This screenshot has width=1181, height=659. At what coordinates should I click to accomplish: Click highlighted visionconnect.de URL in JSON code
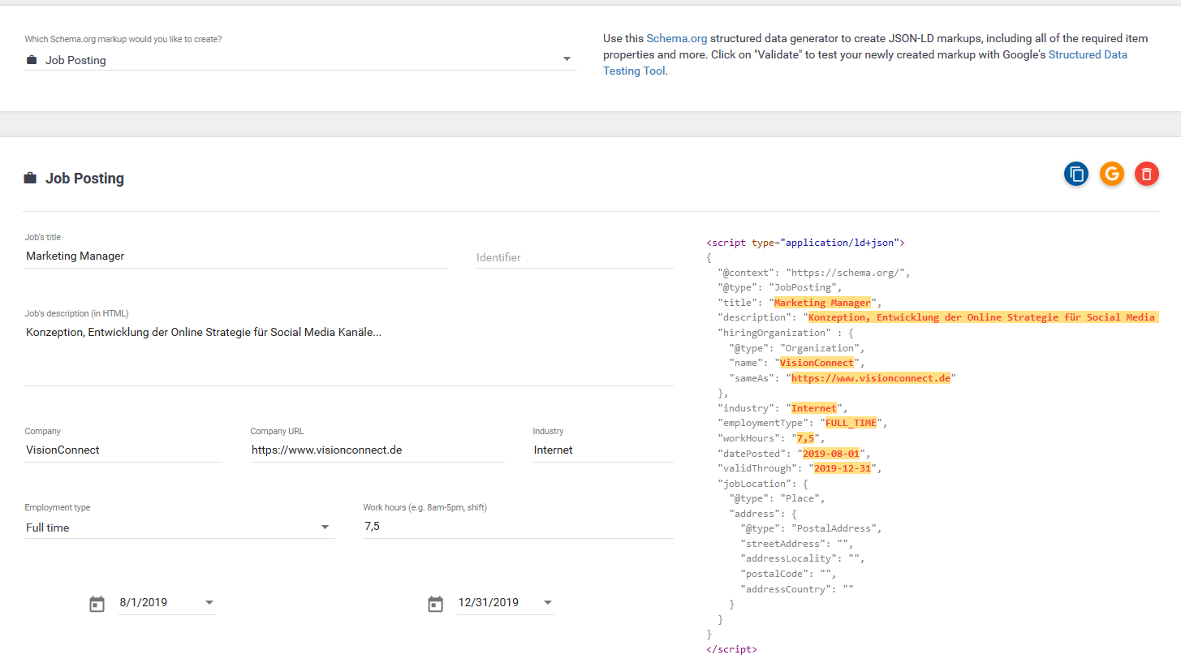click(x=871, y=378)
